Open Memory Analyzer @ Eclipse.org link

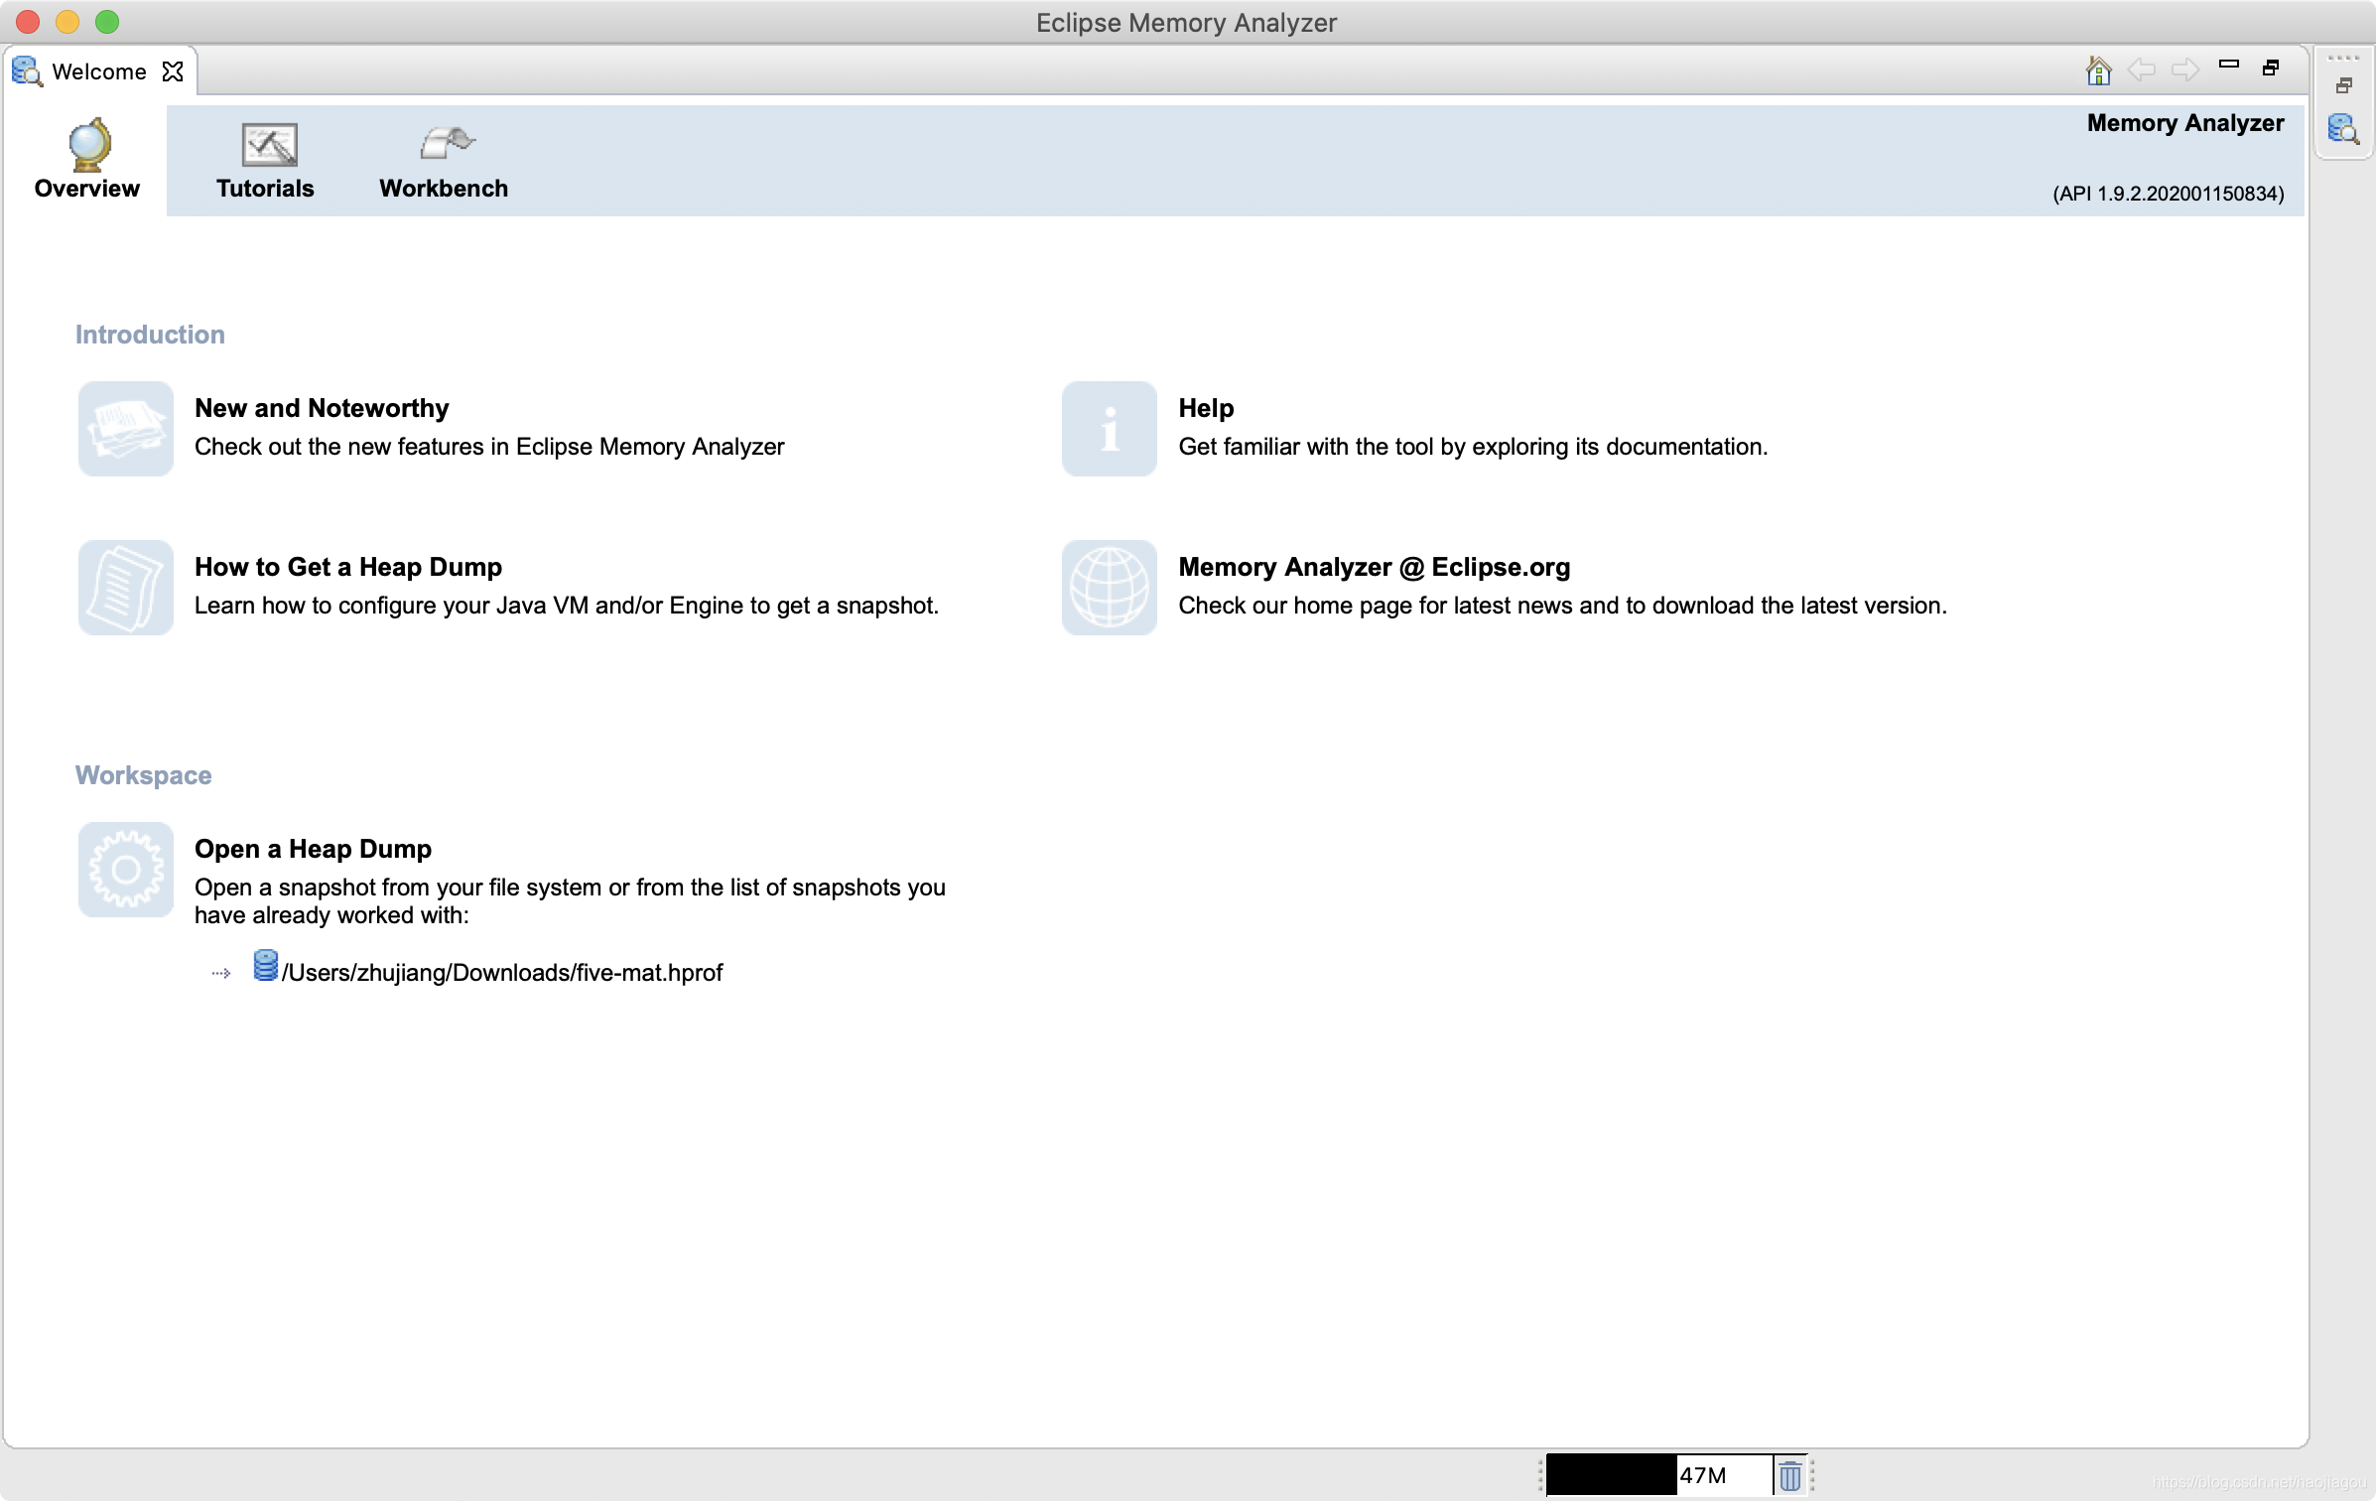point(1375,567)
